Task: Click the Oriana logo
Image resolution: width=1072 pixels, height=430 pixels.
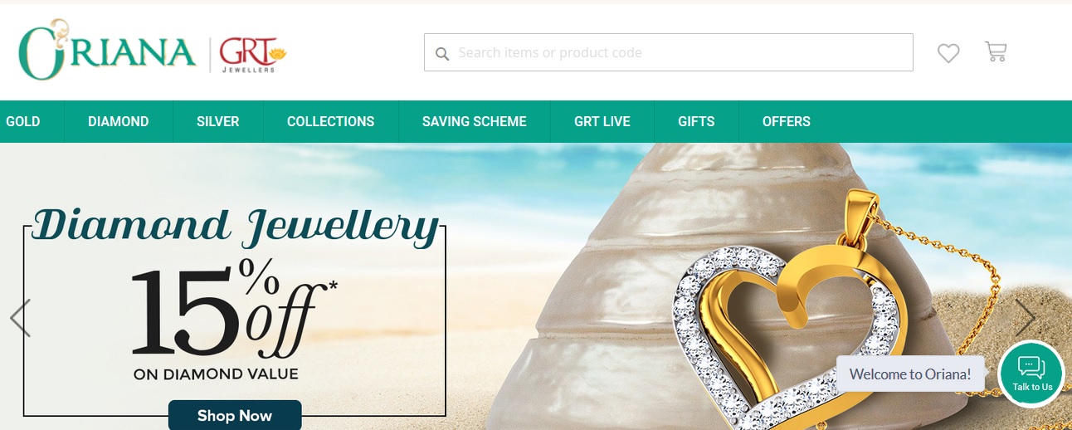Action: point(106,51)
